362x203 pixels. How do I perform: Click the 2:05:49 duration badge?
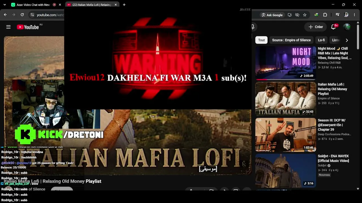tap(307, 76)
